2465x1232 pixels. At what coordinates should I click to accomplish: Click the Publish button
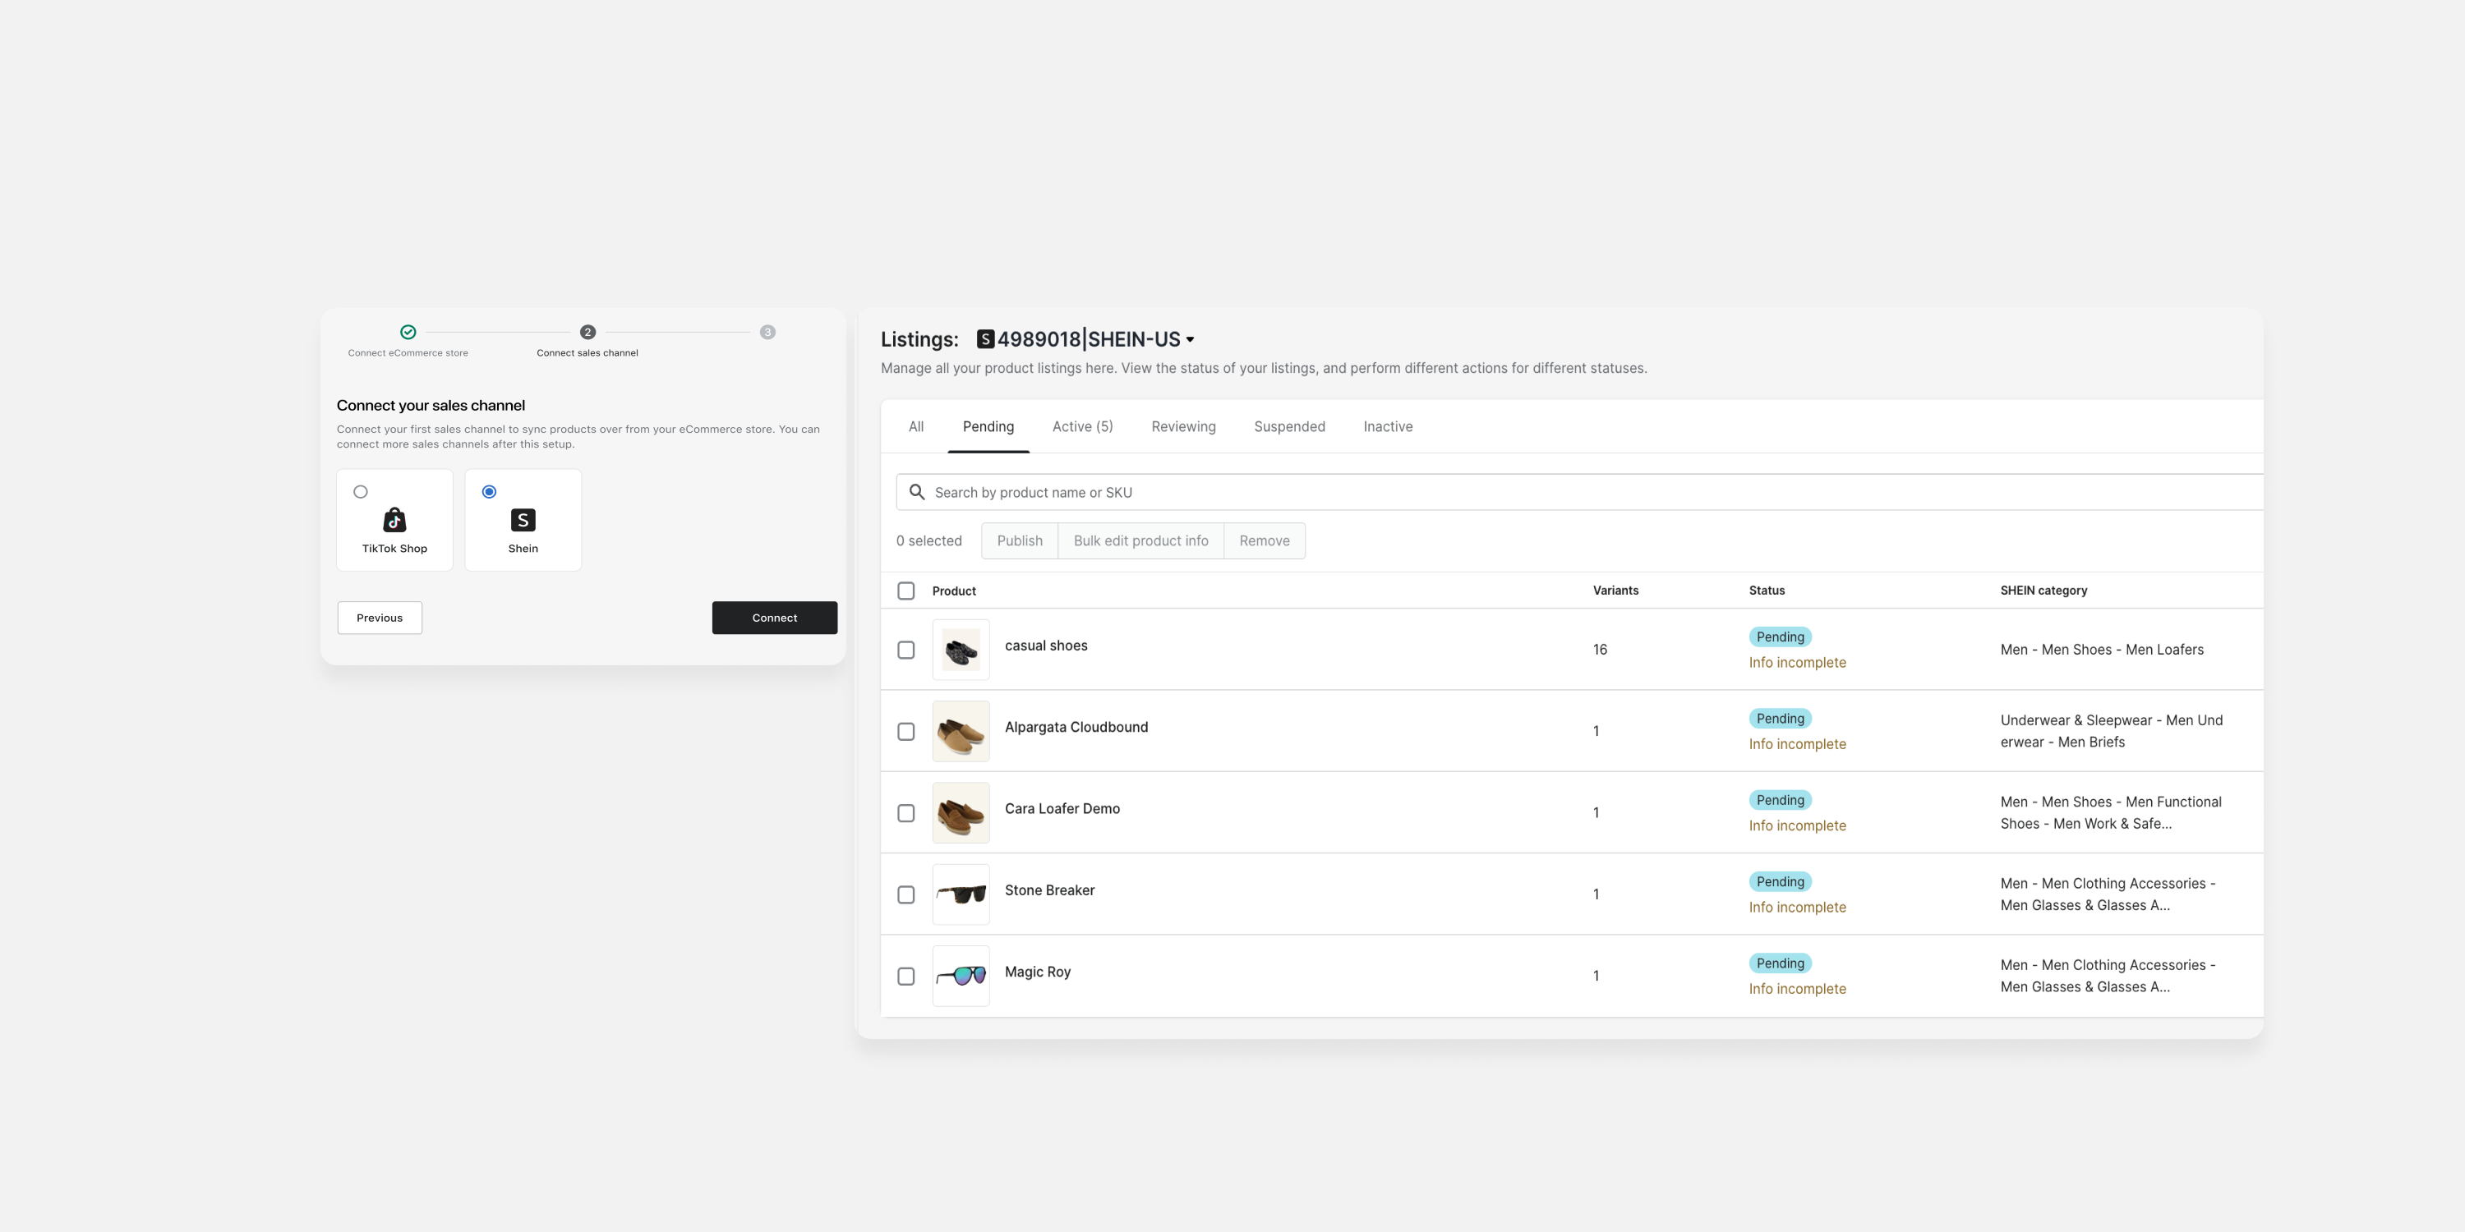point(1020,540)
